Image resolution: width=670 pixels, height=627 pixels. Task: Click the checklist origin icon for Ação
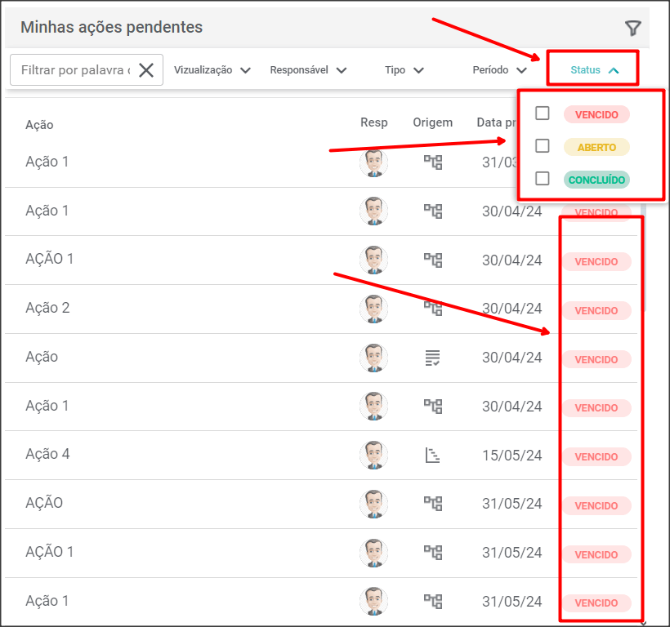tap(432, 358)
